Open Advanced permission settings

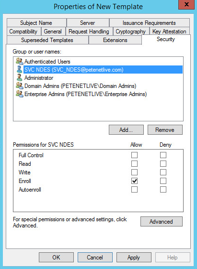(x=162, y=222)
